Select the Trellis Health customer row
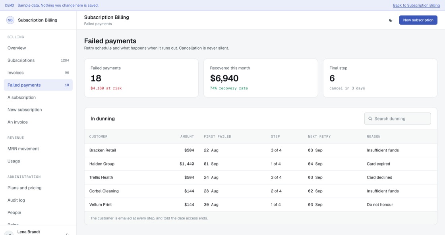This screenshot has width=445, height=235. point(261,178)
